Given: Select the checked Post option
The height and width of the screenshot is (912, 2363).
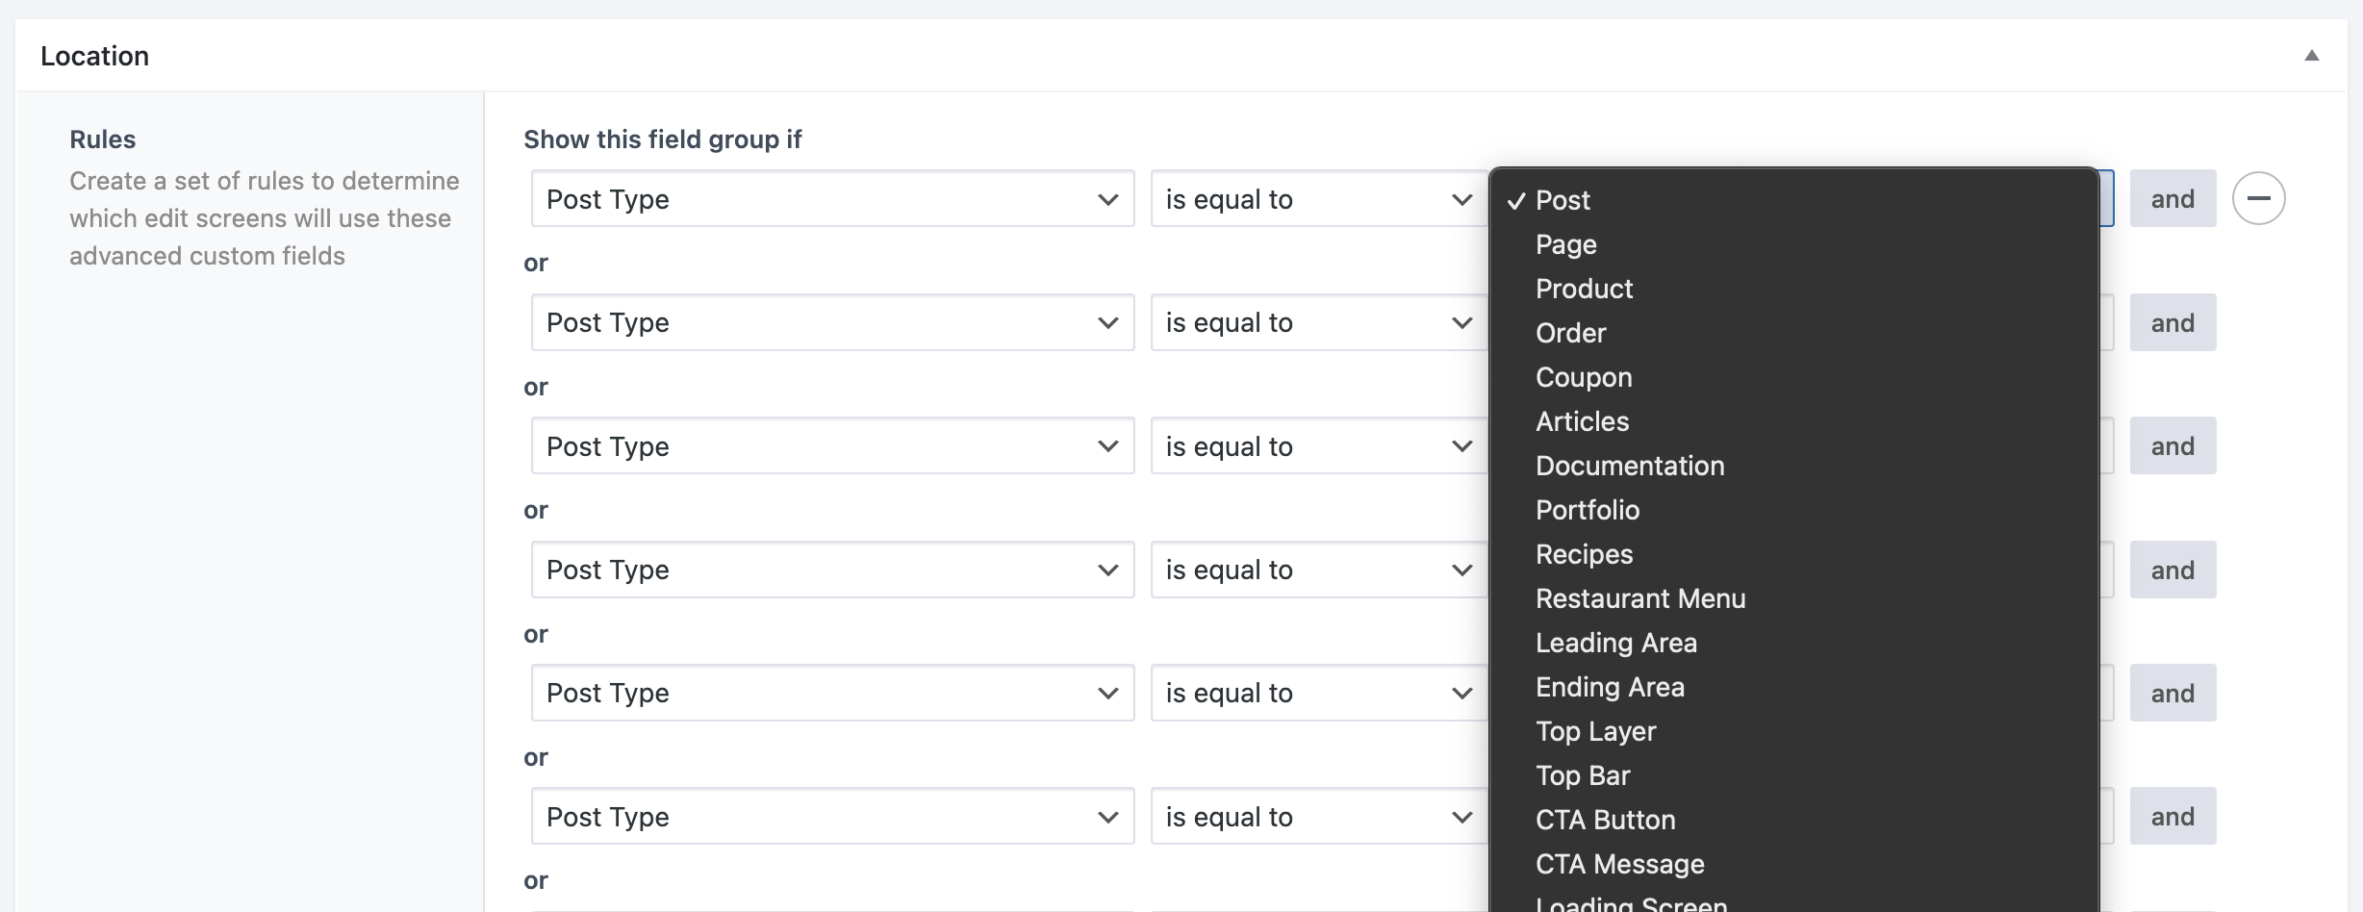Looking at the screenshot, I should pos(1563,200).
